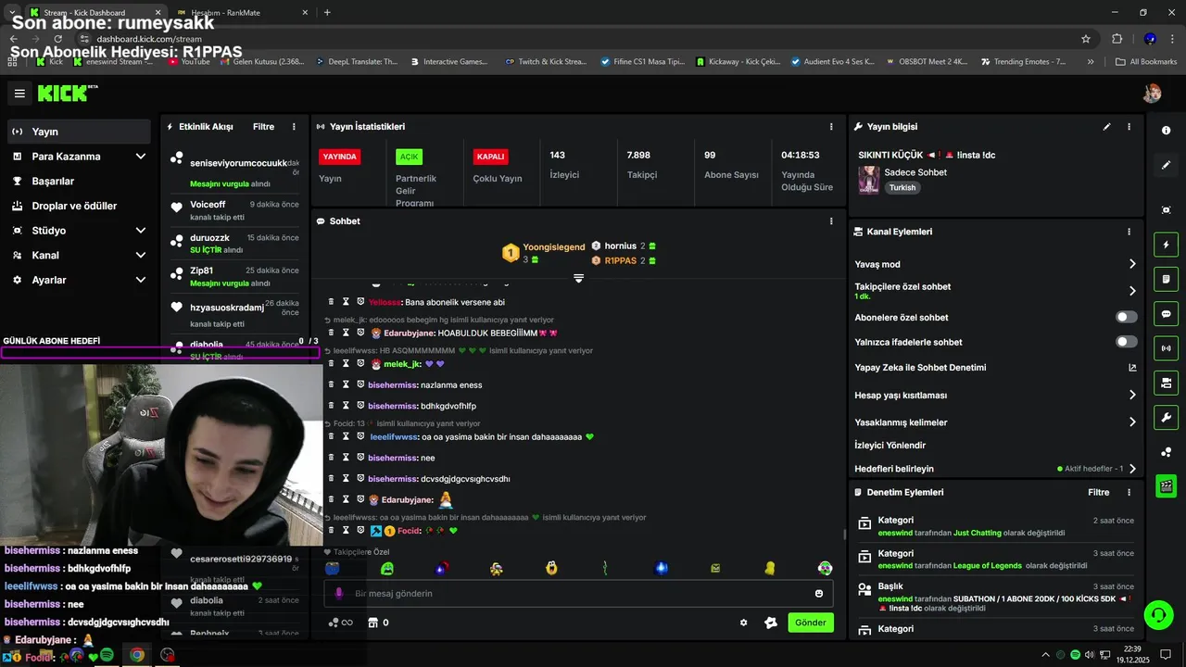The image size is (1186, 667).
Task: Click the green clapperboard icon in right sidebar
Action: 1166,485
